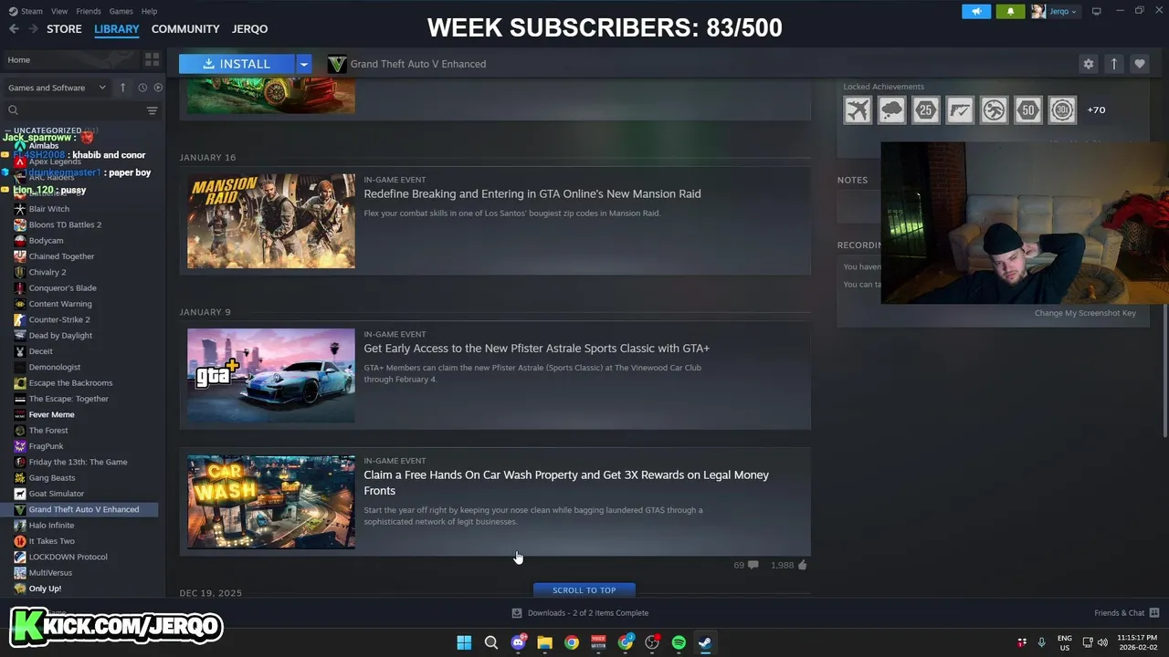Viewport: 1169px width, 657px height.
Task: Click the library search magnifier icon
Action: (x=13, y=110)
